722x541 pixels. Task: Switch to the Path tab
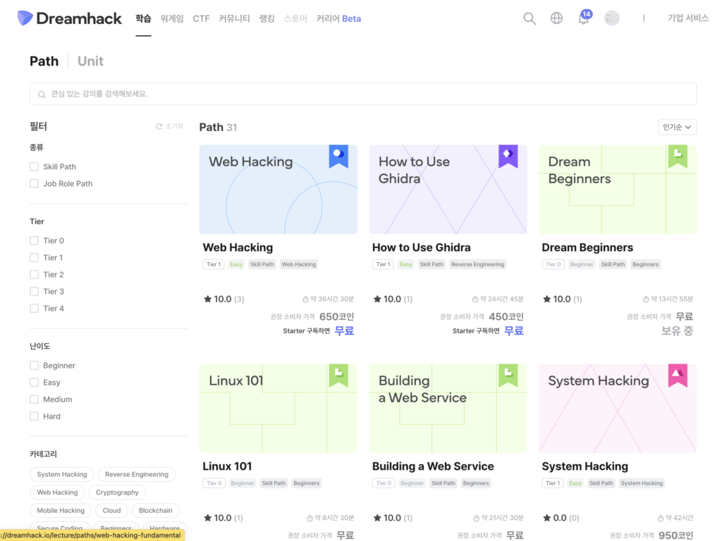[44, 61]
